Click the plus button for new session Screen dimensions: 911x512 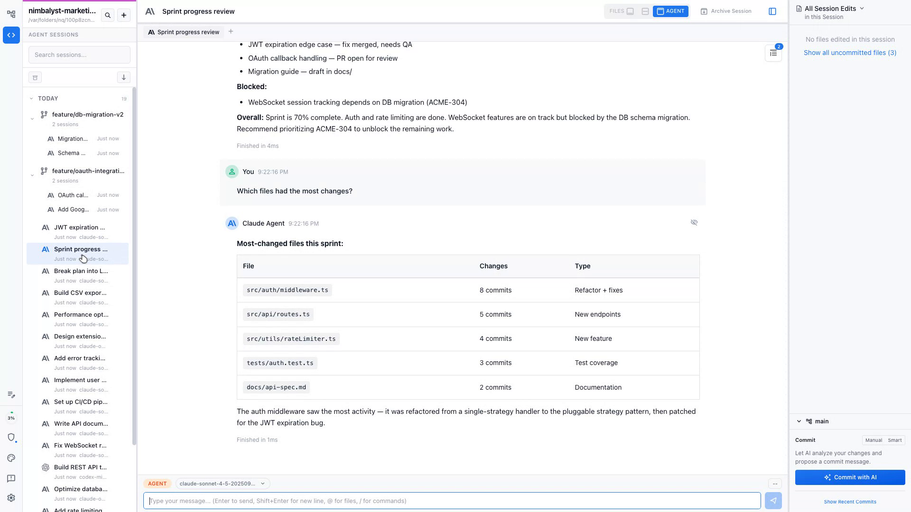pos(124,15)
